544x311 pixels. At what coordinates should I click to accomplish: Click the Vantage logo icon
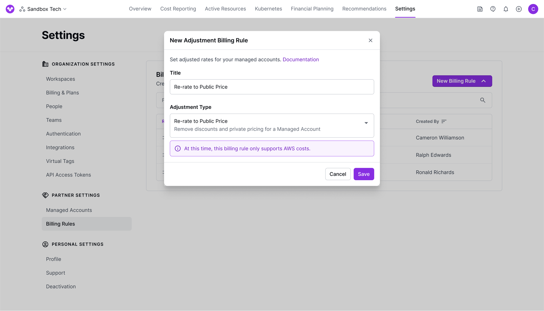[10, 9]
